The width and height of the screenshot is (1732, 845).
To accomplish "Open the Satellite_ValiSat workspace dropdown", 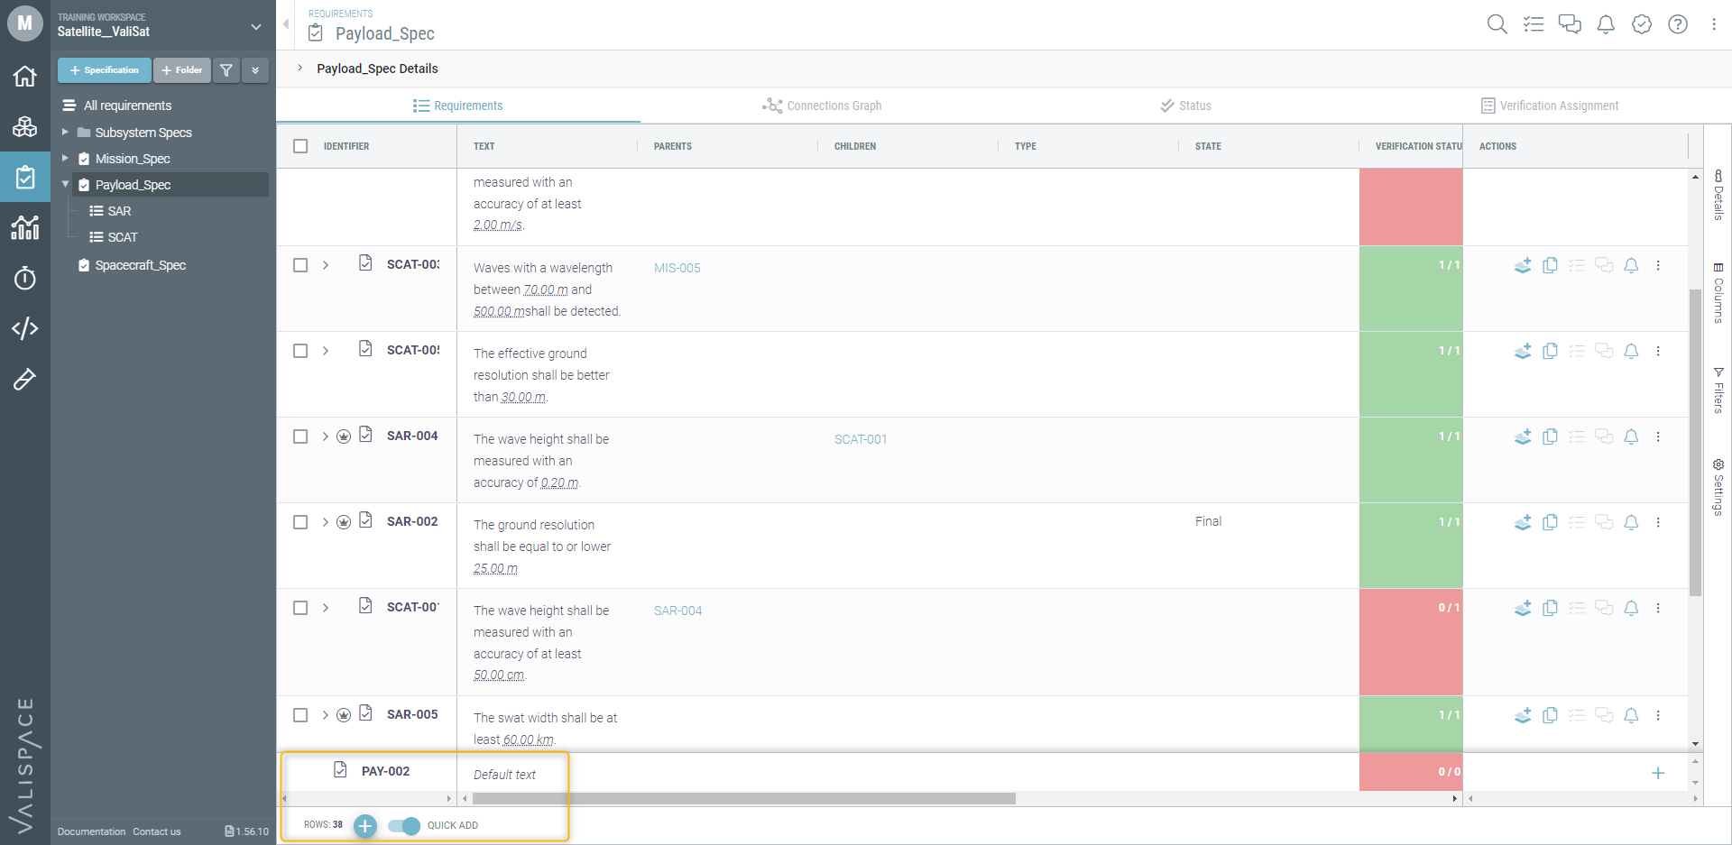I will coord(256,27).
